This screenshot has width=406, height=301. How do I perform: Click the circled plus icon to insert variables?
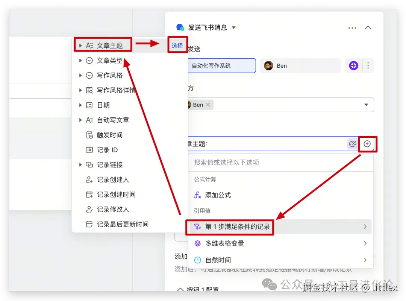point(367,144)
